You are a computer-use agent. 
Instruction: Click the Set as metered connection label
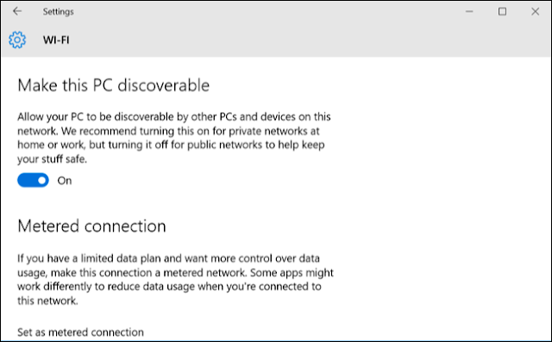coord(80,333)
